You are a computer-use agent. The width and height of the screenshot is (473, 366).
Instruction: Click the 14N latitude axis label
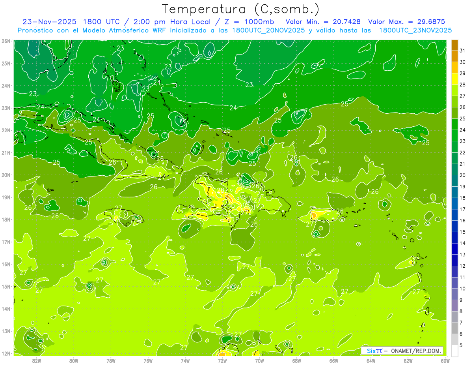pyautogui.click(x=6, y=309)
